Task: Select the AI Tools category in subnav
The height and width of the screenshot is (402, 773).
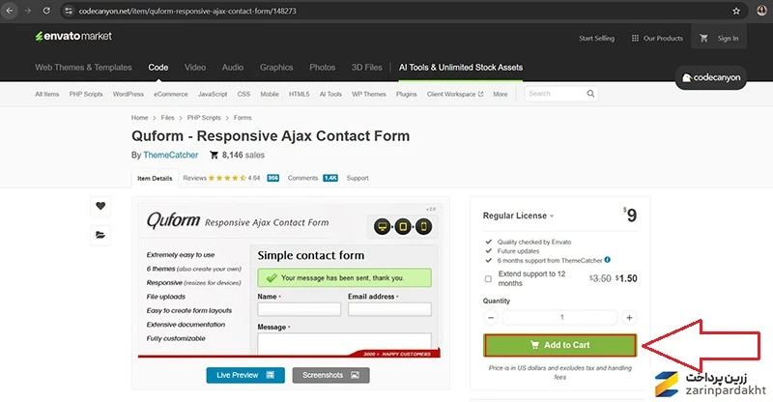Action: click(x=330, y=94)
